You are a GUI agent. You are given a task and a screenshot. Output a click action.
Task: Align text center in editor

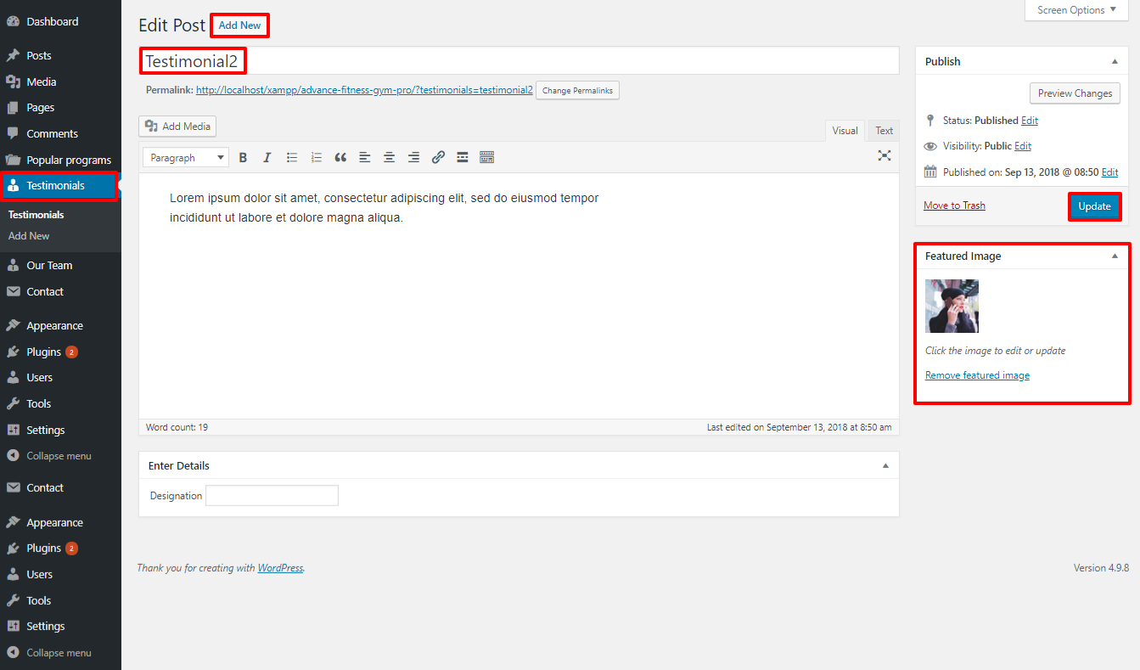[x=389, y=157]
